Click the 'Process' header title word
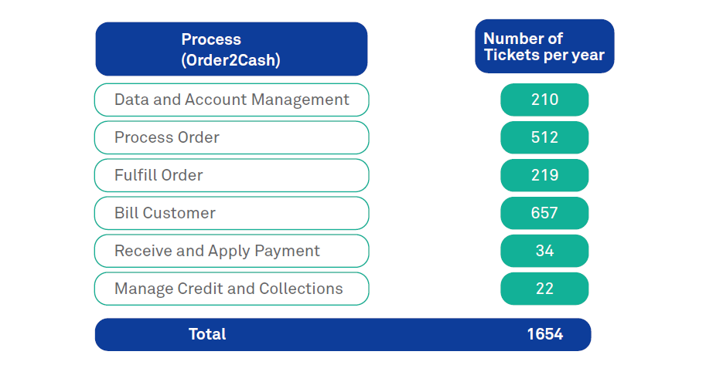The height and width of the screenshot is (365, 706). 211,39
